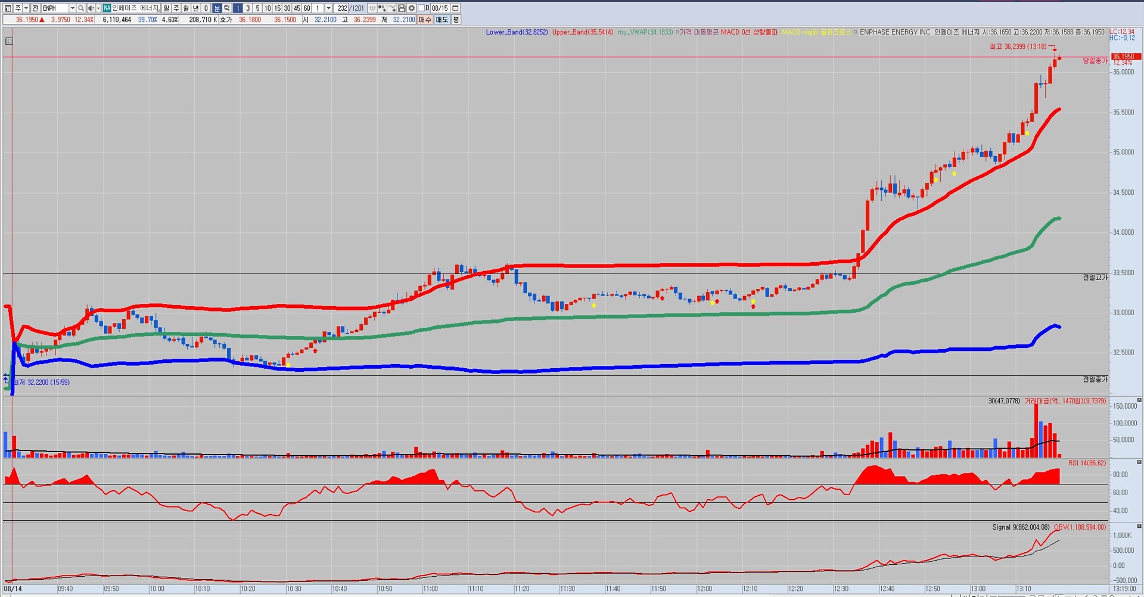Click the 'W' won currency icon
The height and width of the screenshot is (597, 1144).
pos(372,8)
